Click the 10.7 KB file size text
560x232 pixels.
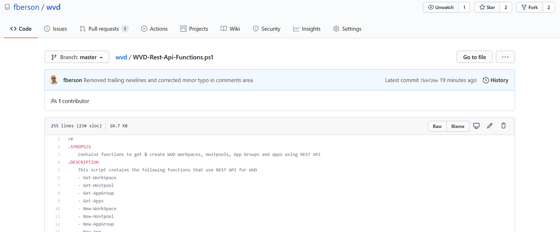(x=119, y=126)
